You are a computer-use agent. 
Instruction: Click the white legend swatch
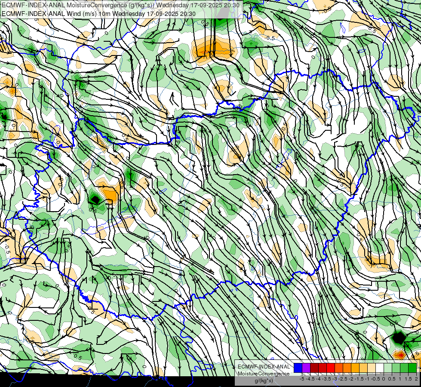click(380, 368)
